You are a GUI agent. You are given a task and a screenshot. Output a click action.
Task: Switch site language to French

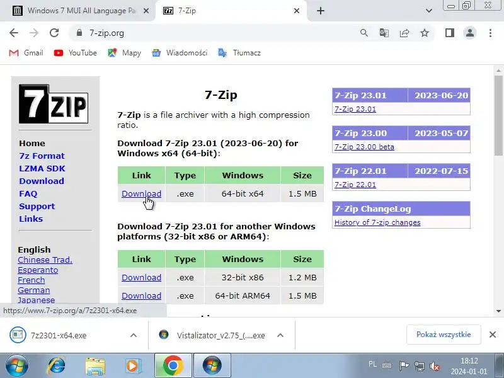(31, 280)
